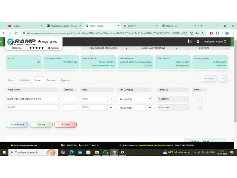Screen dimensions: 237x178
Task: Open the chart icon in top bar
Action: pos(190,42)
